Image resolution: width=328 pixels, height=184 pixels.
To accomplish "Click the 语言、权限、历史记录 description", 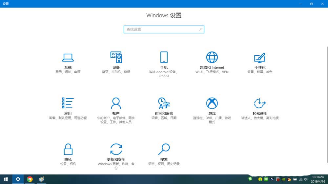I will coord(164,164).
